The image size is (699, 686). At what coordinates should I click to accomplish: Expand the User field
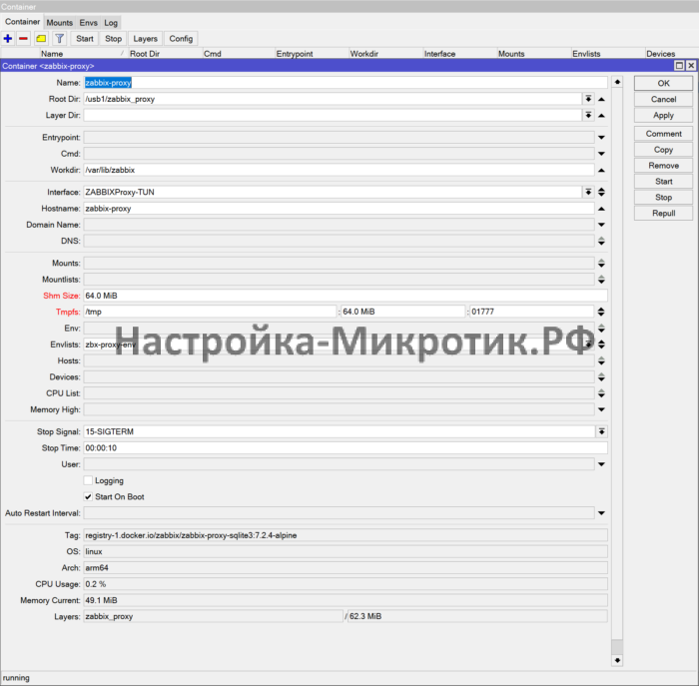pos(601,464)
